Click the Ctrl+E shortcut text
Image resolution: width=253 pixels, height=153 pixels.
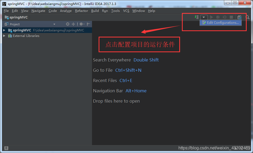tap(126, 80)
